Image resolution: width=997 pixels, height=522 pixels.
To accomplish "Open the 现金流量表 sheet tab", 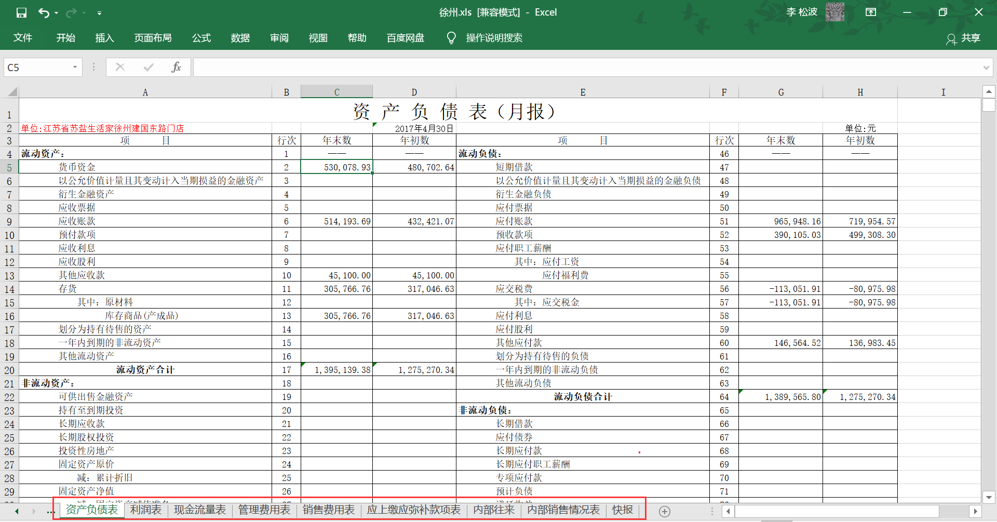I will [x=200, y=510].
